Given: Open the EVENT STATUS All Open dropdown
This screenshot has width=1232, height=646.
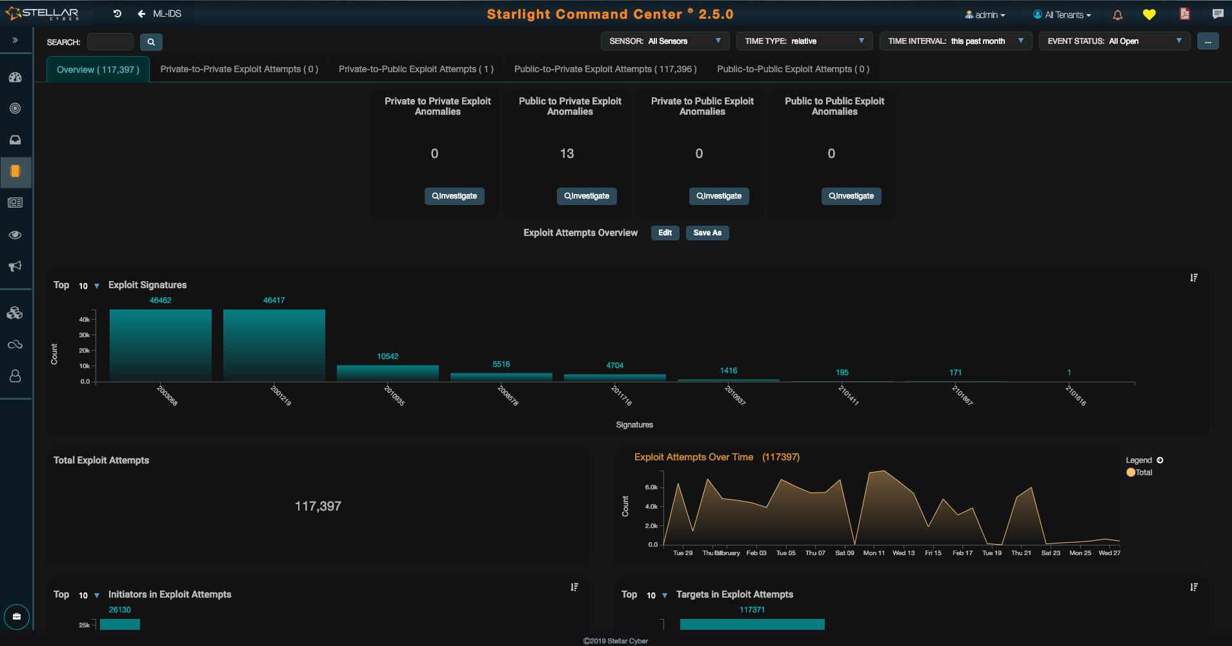Looking at the screenshot, I should coord(1115,41).
